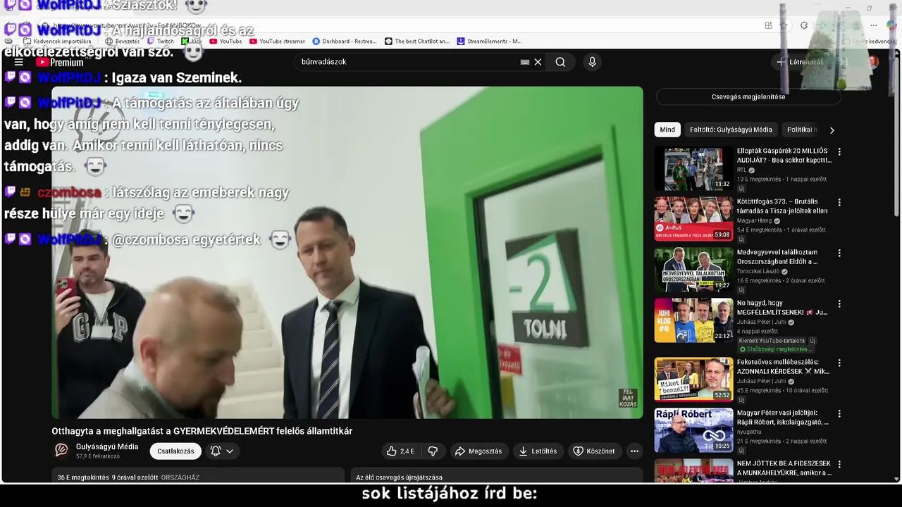Click the Elsőbbségi megtekintés badge
This screenshot has width=902, height=507.
(x=775, y=349)
